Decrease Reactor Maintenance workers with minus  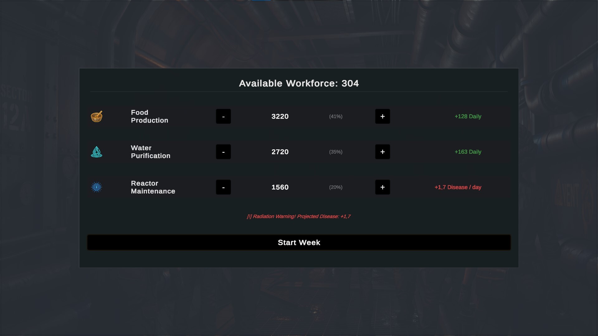pos(223,187)
